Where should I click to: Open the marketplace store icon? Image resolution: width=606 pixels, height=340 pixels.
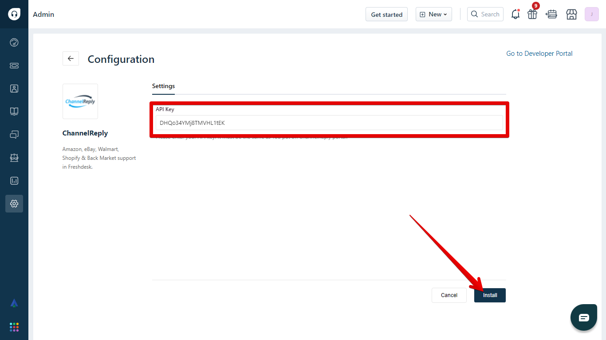pos(571,14)
